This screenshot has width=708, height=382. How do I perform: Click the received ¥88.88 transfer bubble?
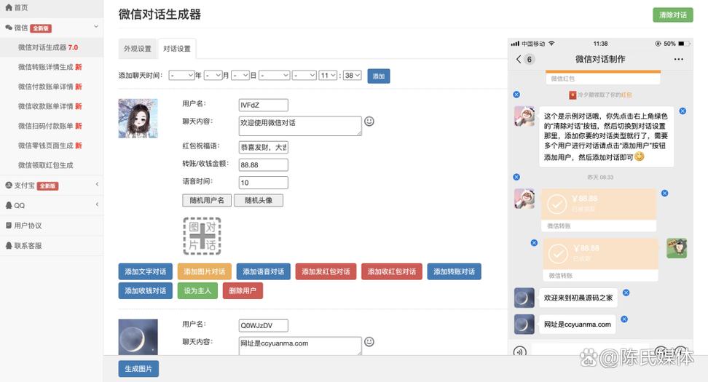point(599,210)
